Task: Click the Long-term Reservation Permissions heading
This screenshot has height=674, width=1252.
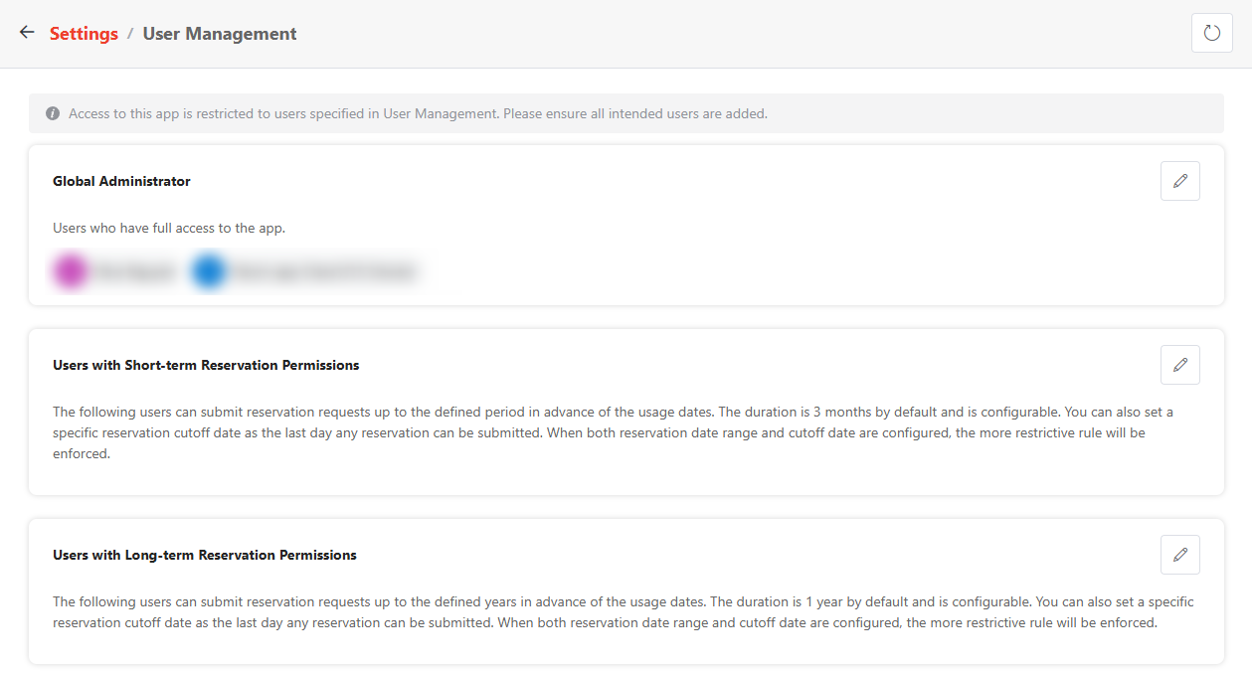Action: (x=205, y=555)
